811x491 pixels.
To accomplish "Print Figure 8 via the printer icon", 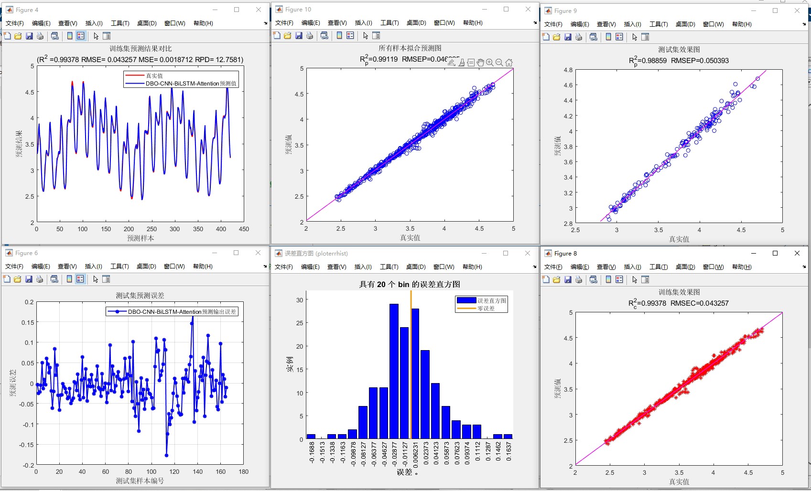I will (579, 279).
